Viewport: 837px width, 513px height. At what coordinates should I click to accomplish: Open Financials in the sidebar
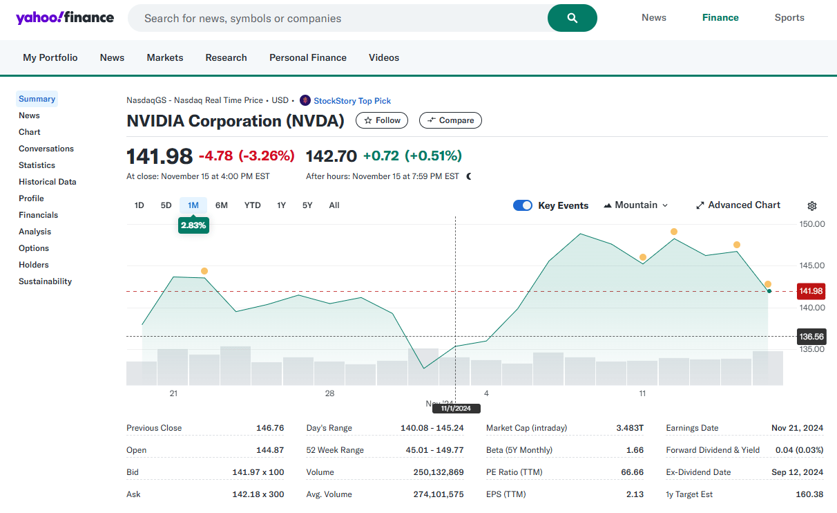coord(39,215)
